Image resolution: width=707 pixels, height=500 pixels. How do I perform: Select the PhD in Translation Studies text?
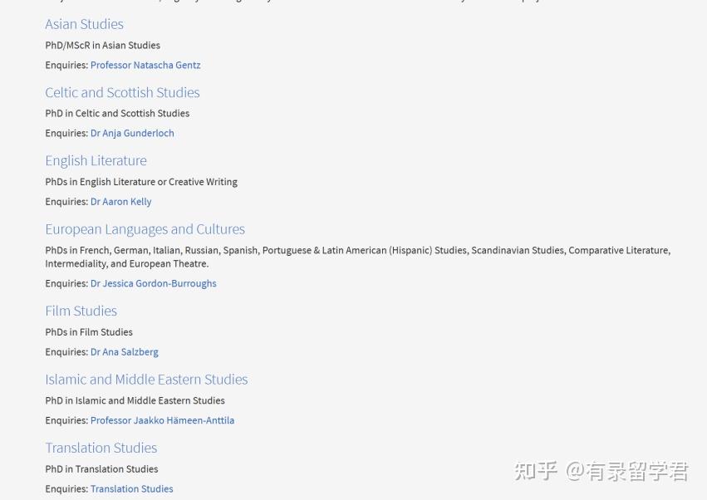pyautogui.click(x=101, y=469)
